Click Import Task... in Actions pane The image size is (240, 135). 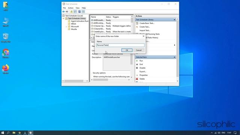coord(145,30)
